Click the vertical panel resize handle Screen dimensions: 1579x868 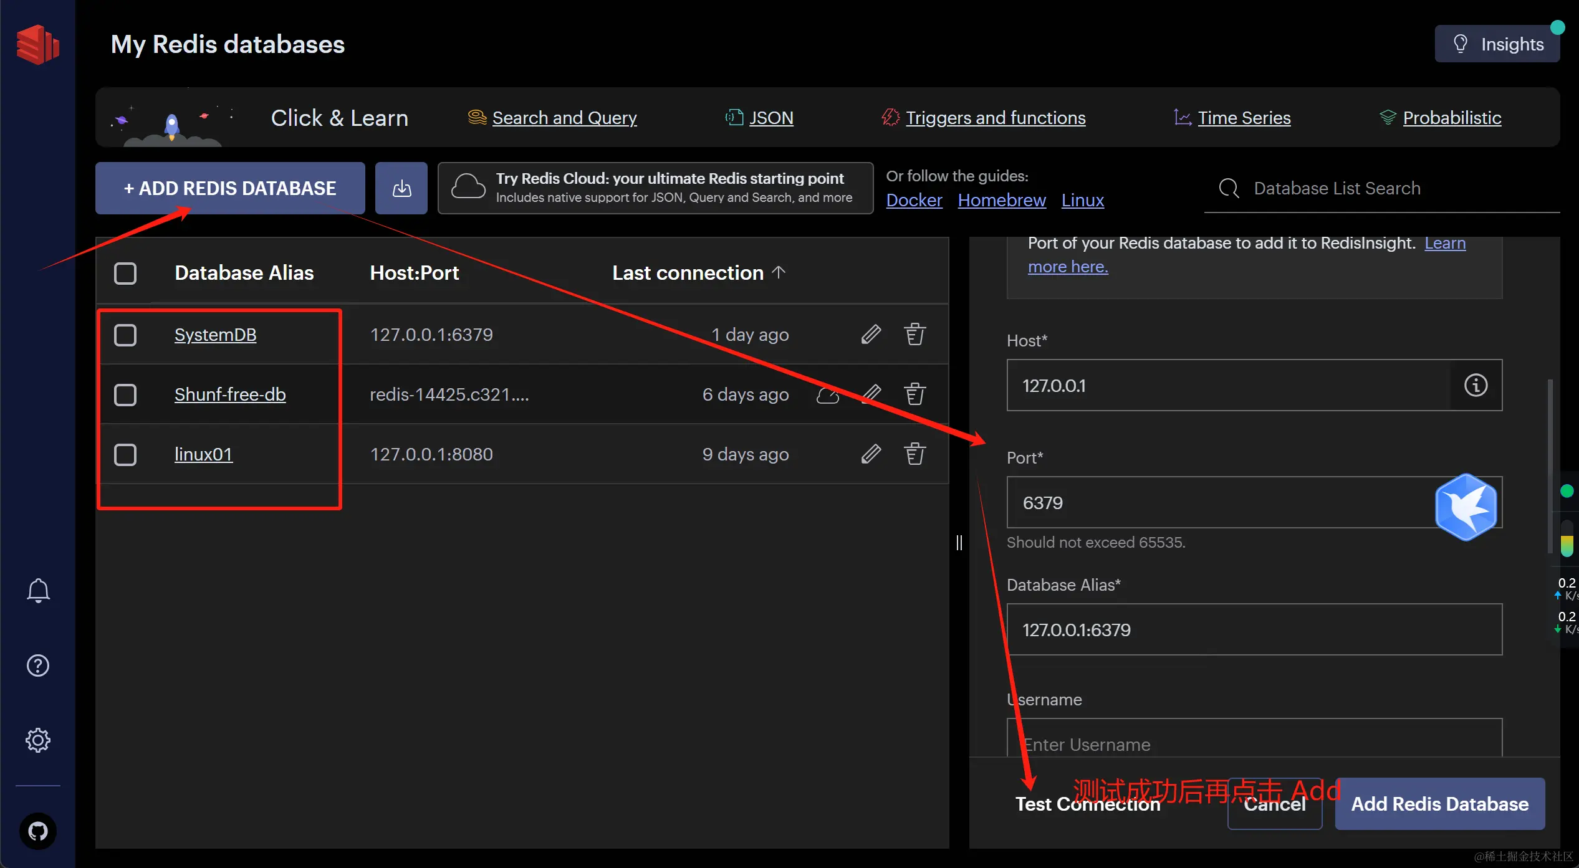959,543
